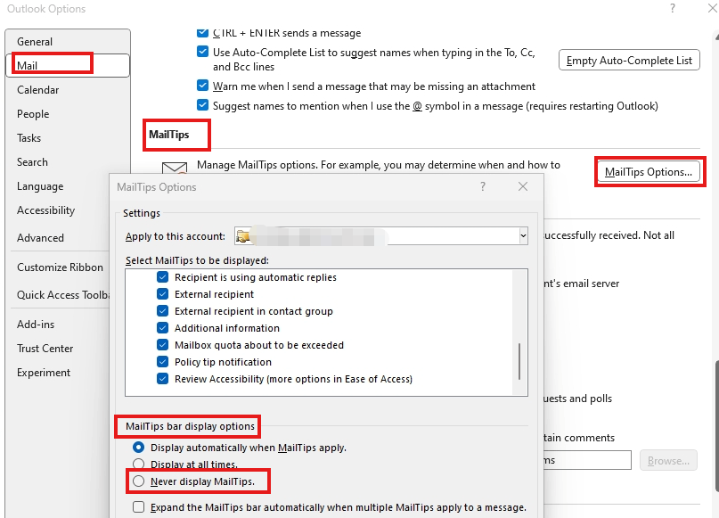Open Quick Access Toolbar settings

point(63,294)
